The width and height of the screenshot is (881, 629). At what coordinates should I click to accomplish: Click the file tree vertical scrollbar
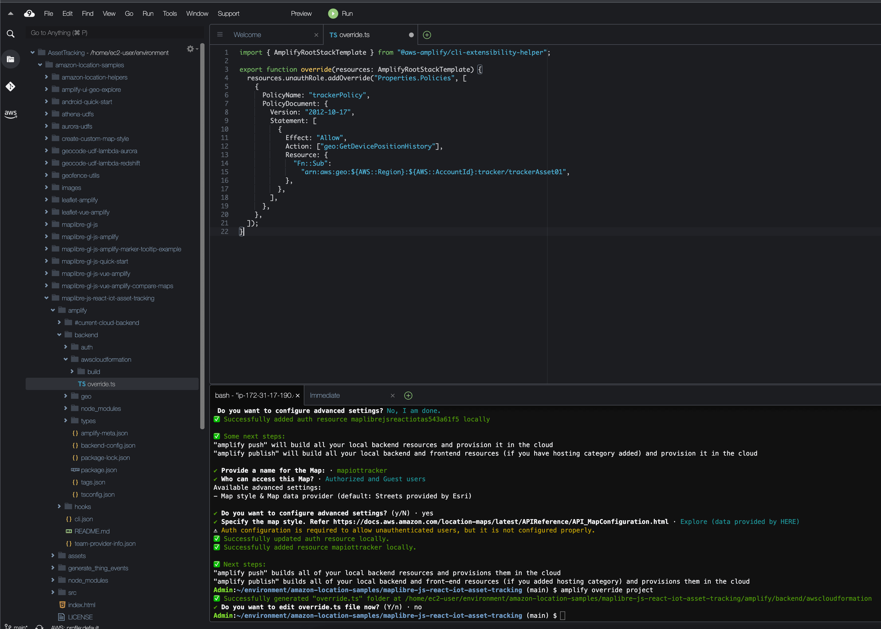pyautogui.click(x=202, y=236)
